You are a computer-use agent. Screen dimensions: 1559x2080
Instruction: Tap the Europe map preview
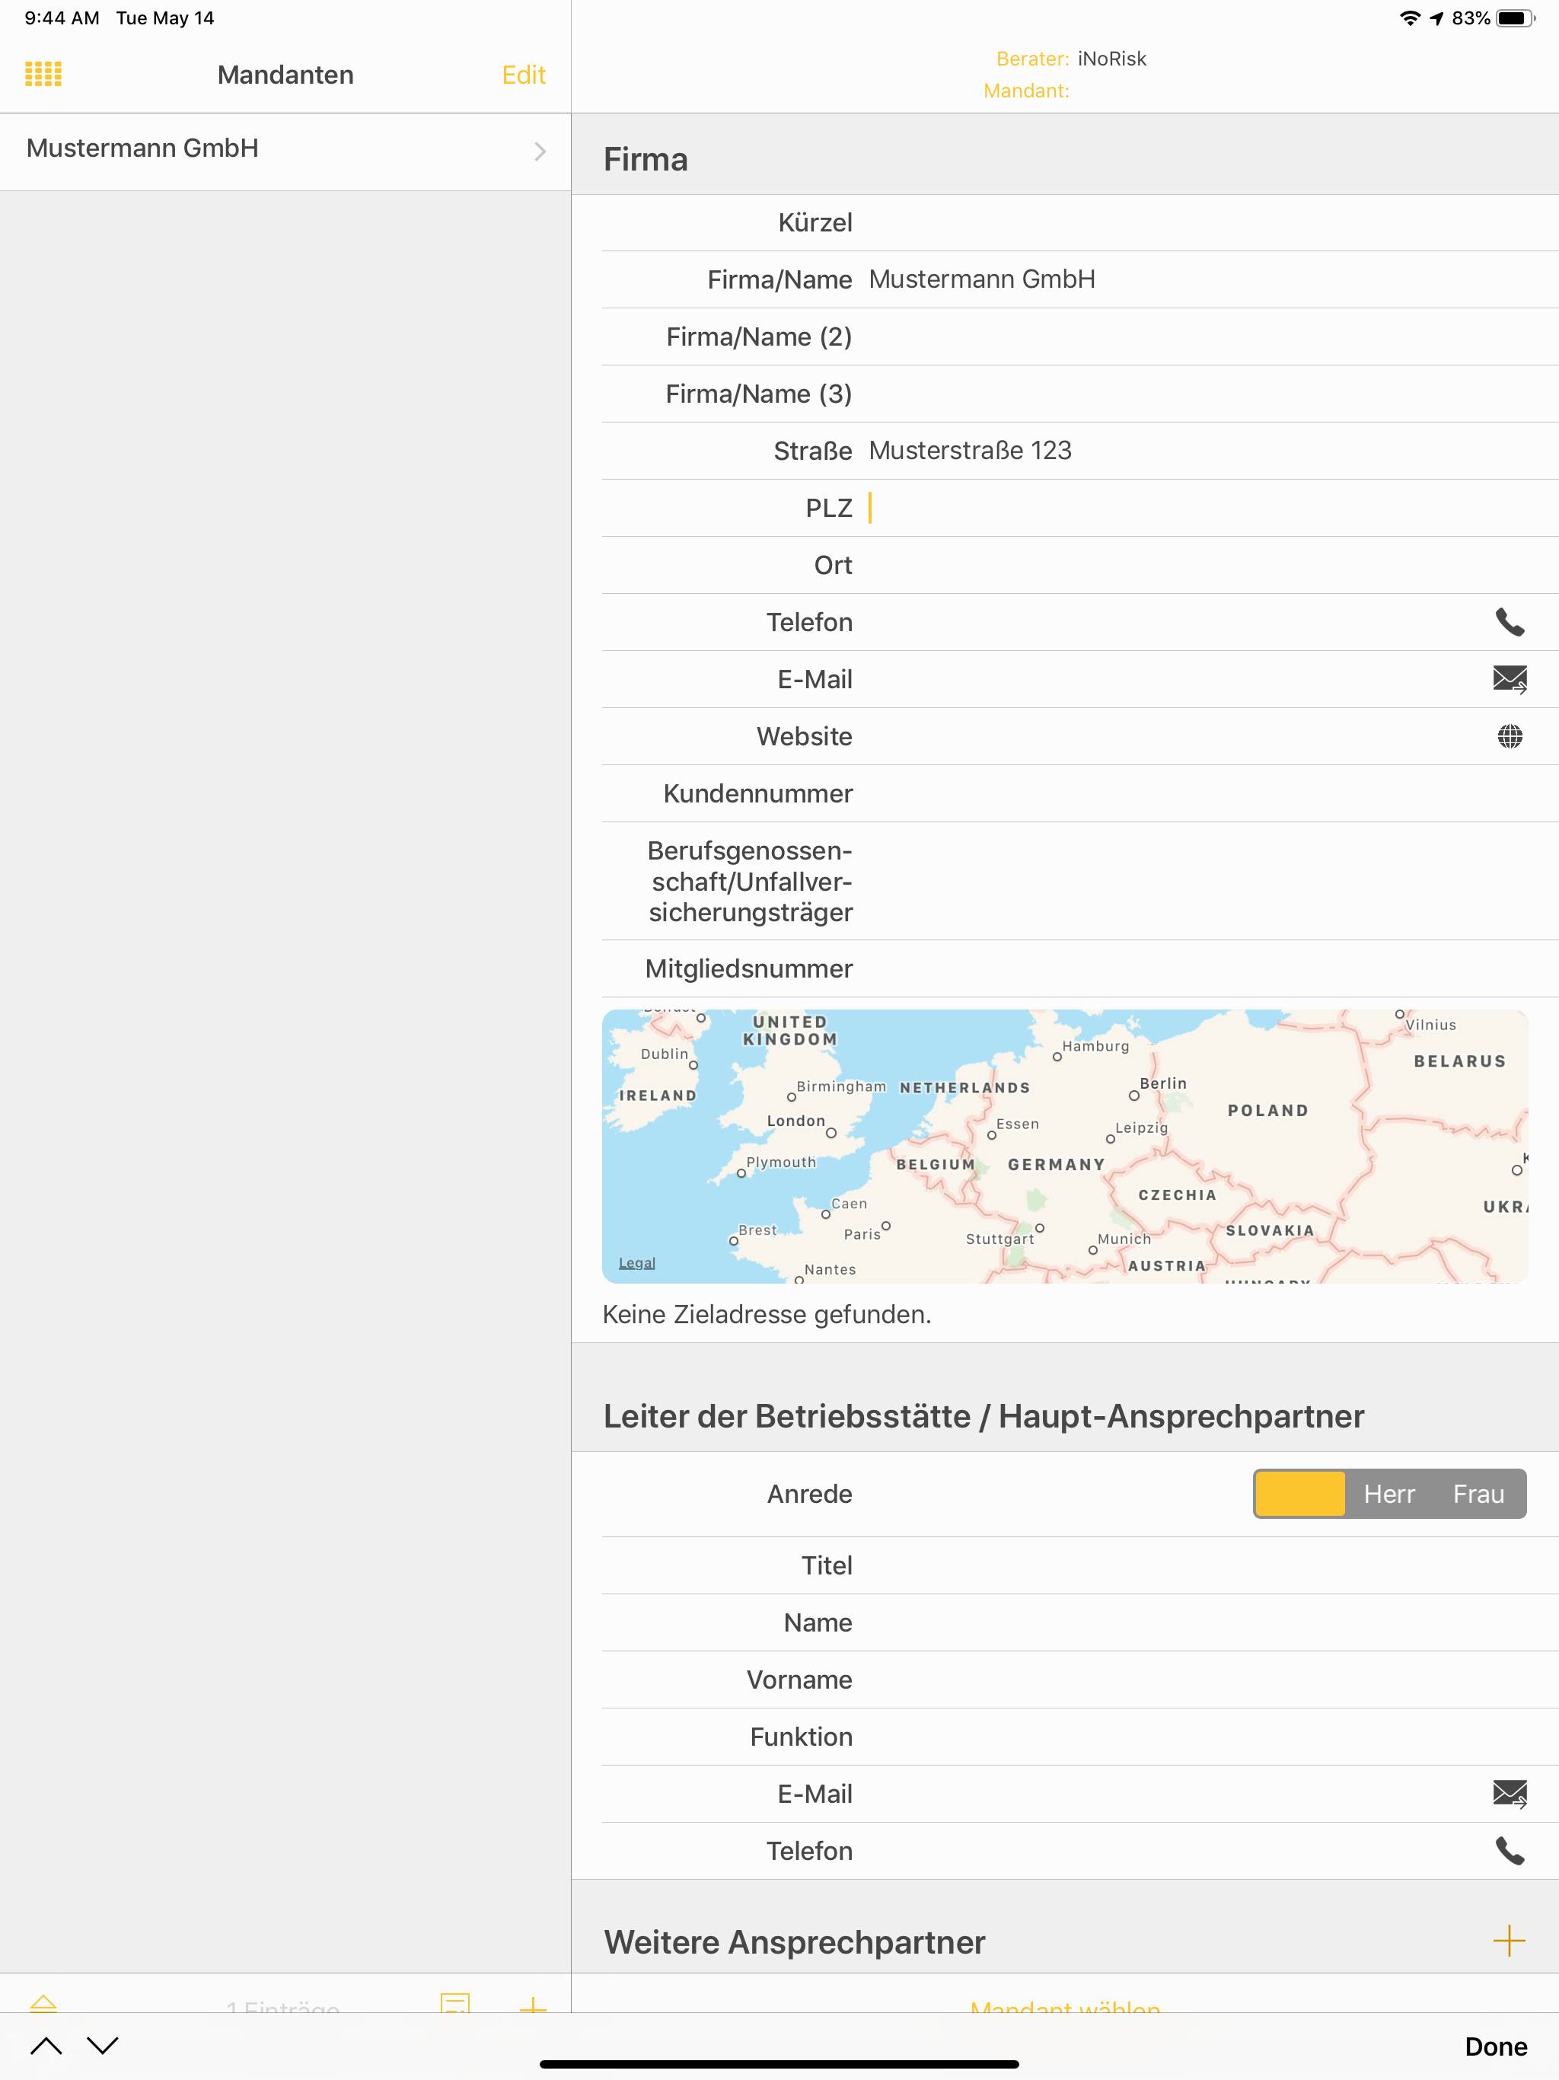1064,1147
